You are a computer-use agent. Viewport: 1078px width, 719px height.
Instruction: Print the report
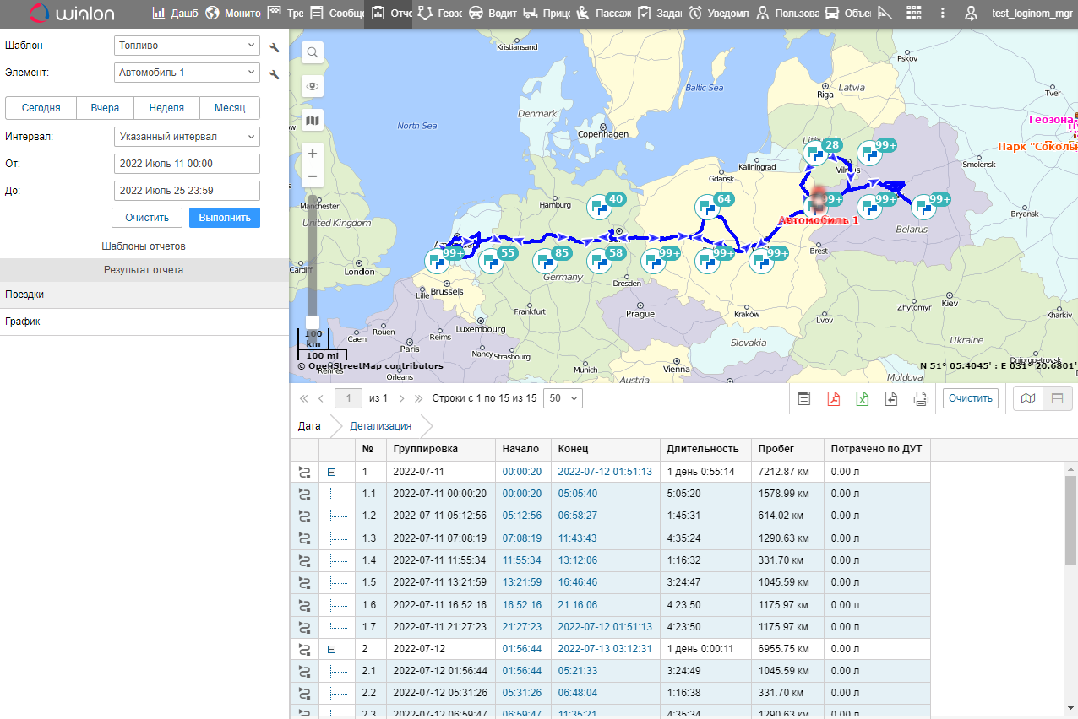[921, 398]
